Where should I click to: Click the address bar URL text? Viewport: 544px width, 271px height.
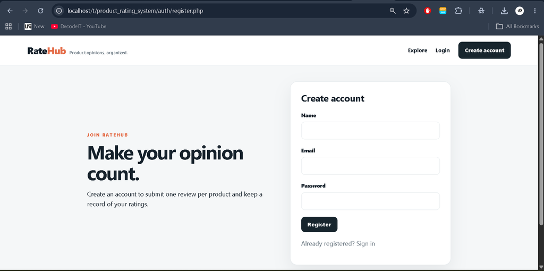coord(135,11)
